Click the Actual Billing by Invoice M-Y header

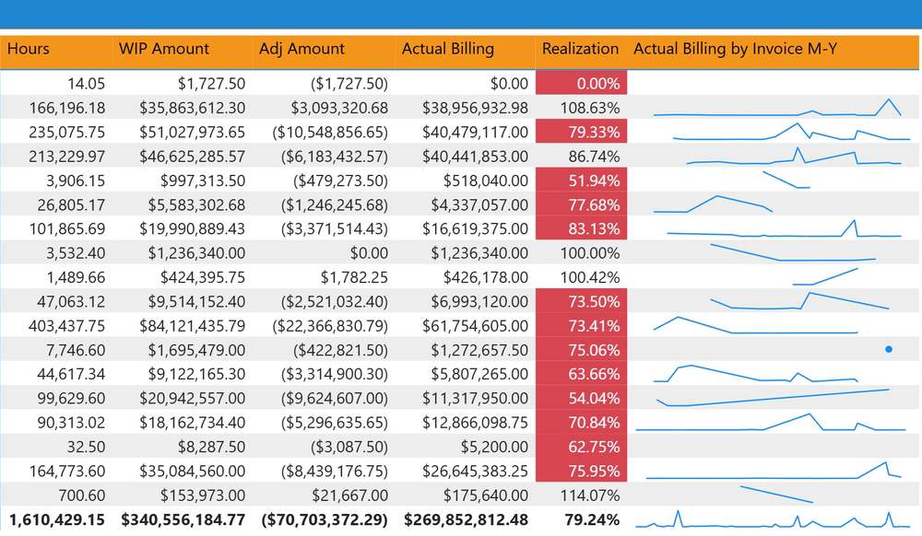[735, 49]
